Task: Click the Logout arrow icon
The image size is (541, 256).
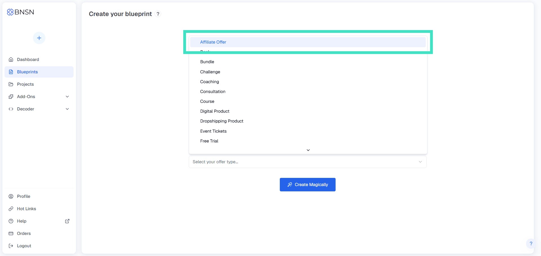Action: 11,246
